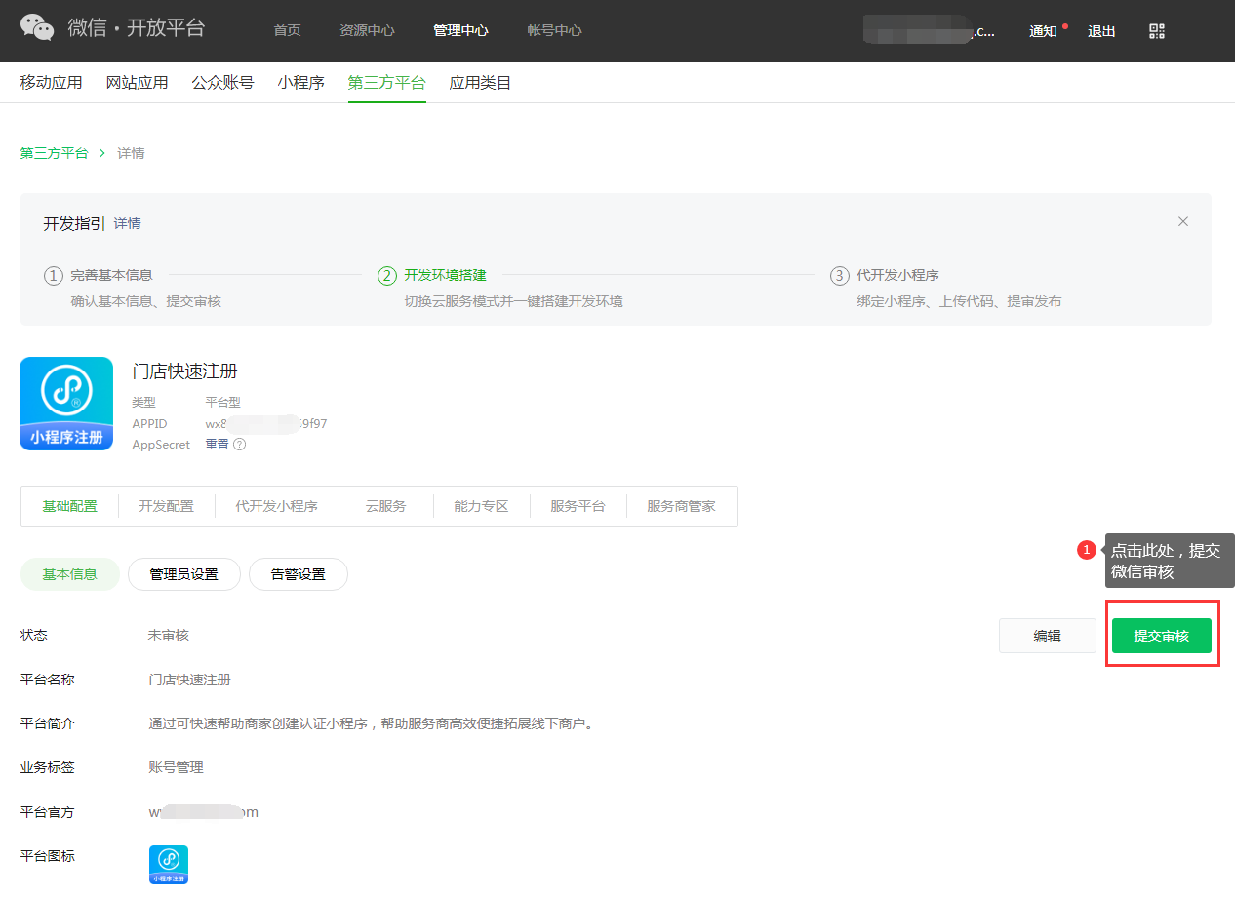Image resolution: width=1235 pixels, height=898 pixels.
Task: Click the 门店快速注册 platform name value
Action: (x=189, y=680)
